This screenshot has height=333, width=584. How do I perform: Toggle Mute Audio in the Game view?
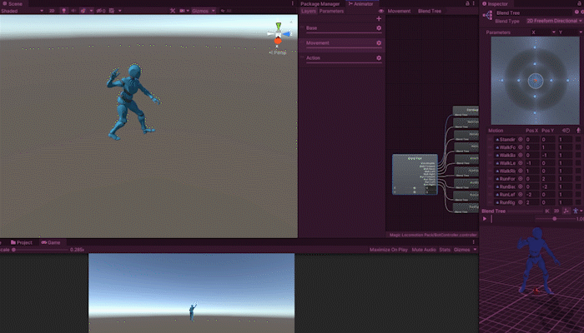pos(424,249)
